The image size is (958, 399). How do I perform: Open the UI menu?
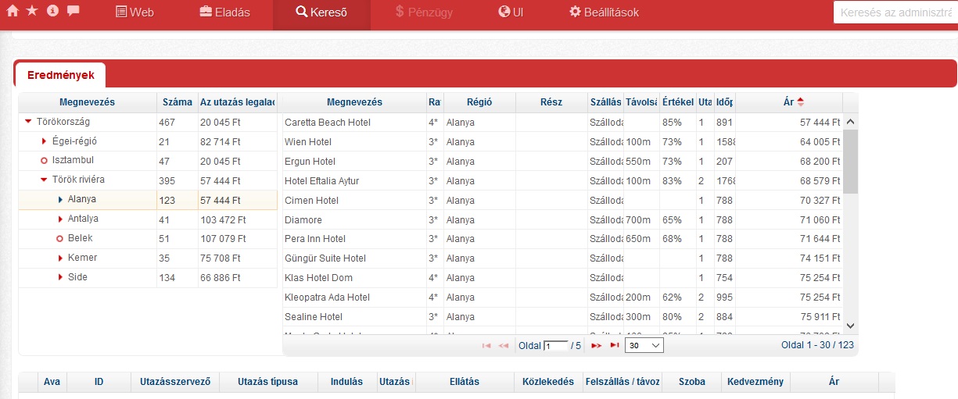[511, 12]
